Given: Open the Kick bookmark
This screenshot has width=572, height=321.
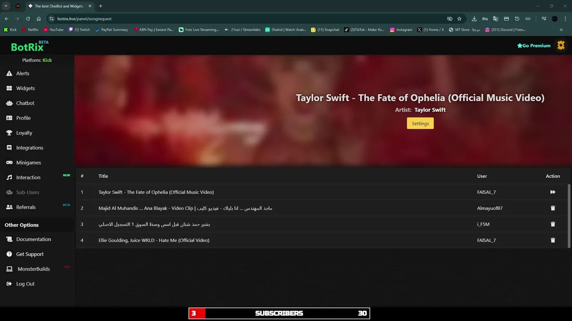Looking at the screenshot, I should 10,30.
